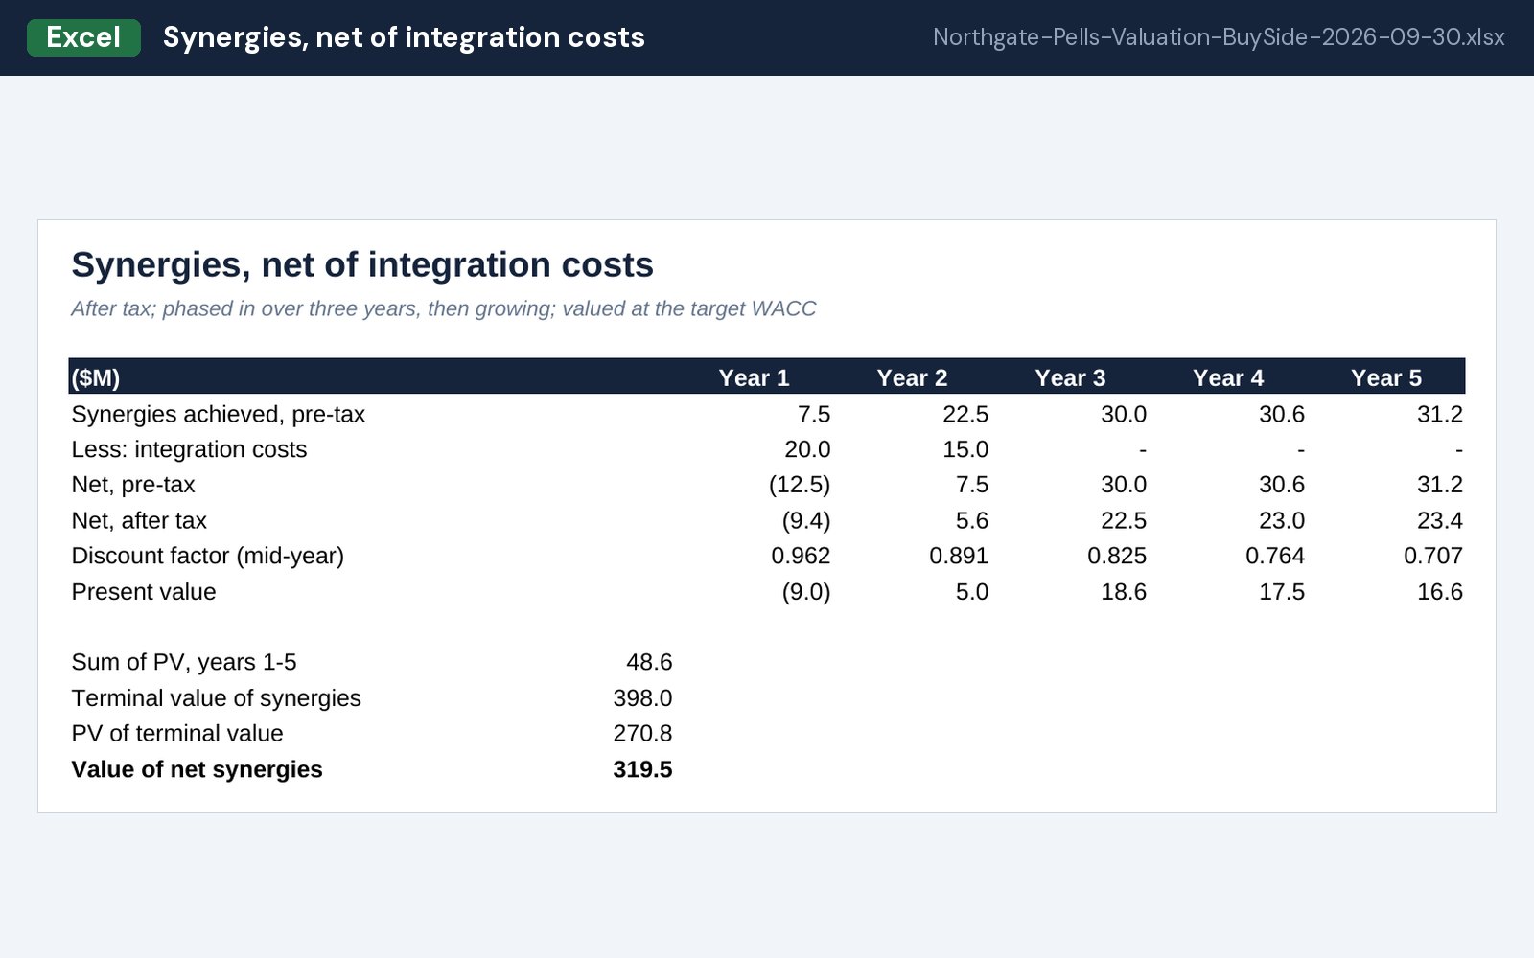
Task: Click Year 1 synergies value 7.5
Action: tap(814, 414)
